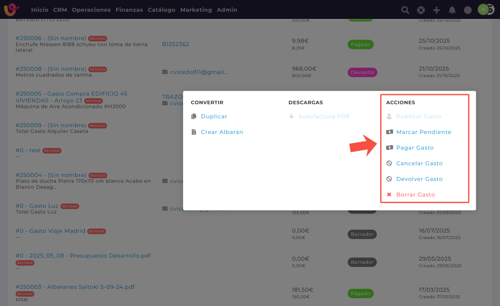Image resolution: width=500 pixels, height=306 pixels.
Task: Click the red X beside Borrar Gasto
Action: click(389, 195)
